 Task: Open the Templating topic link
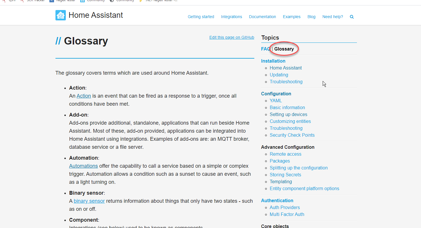281,181
